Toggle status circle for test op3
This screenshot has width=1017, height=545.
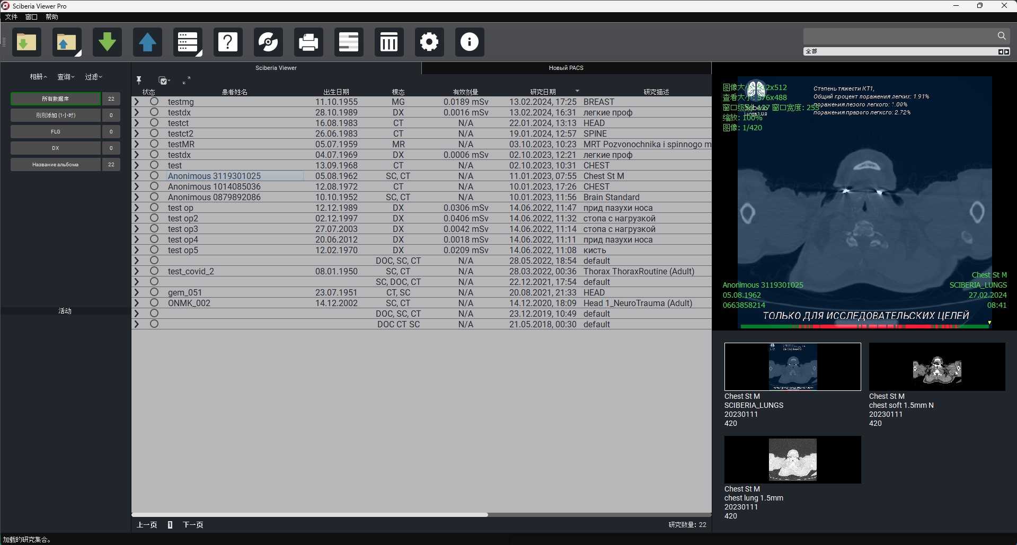[x=154, y=228]
